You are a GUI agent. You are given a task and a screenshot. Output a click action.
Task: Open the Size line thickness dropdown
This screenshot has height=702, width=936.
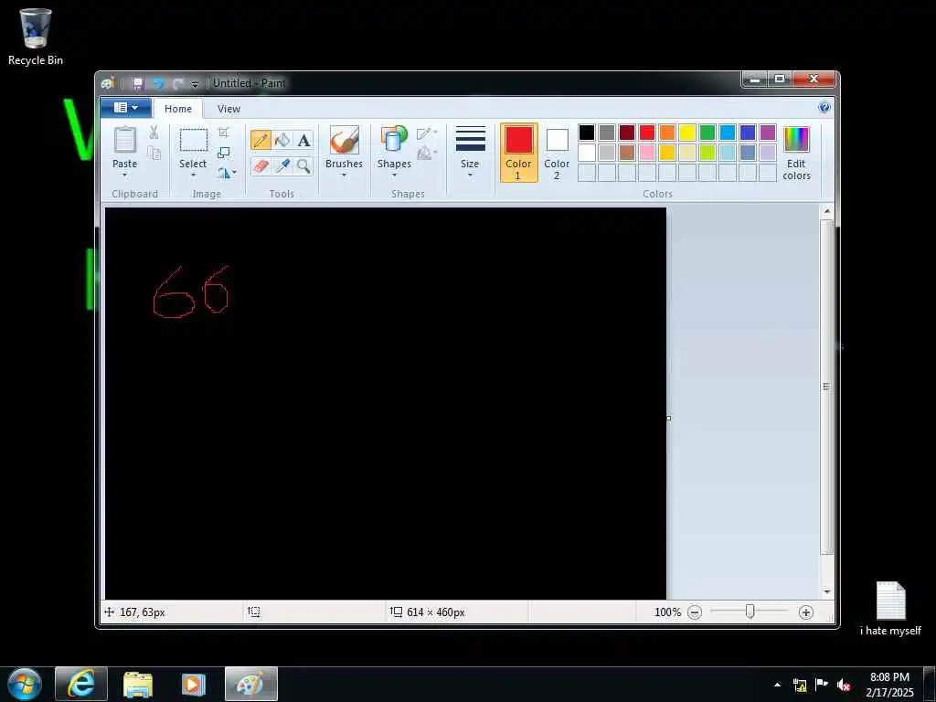click(470, 153)
